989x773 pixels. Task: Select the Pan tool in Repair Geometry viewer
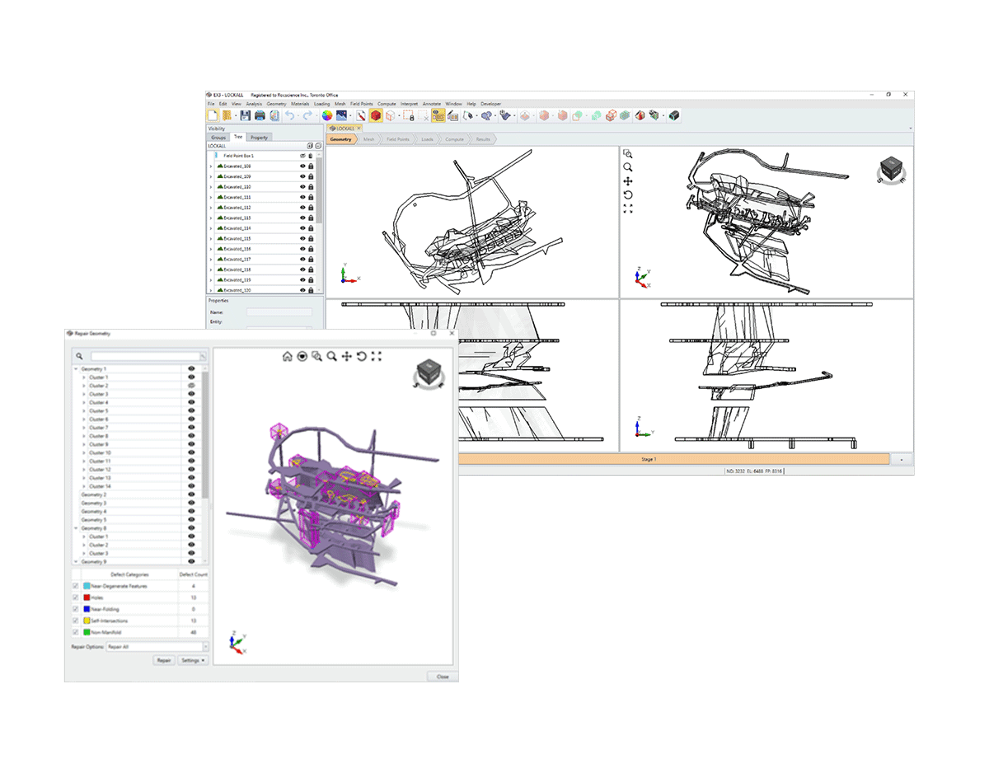click(346, 356)
